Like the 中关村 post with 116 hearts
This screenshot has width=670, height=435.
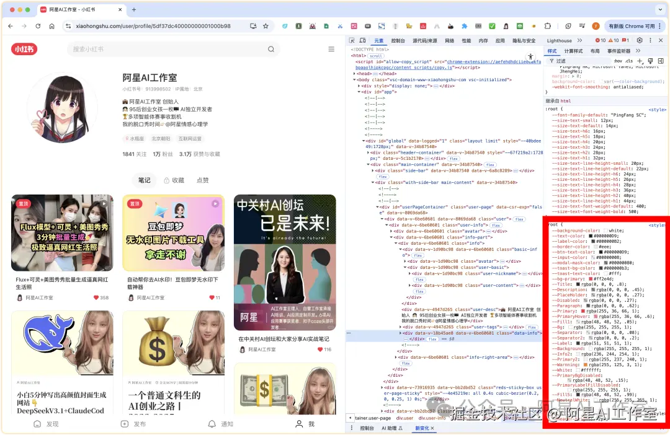click(320, 349)
